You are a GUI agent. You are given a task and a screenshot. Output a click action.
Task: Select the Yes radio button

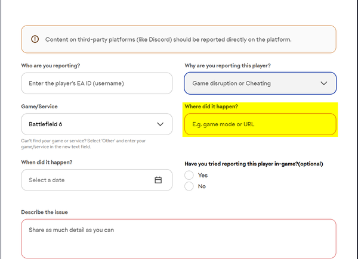(x=189, y=175)
